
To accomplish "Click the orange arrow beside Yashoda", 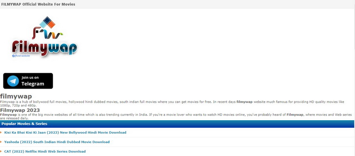I will pyautogui.click(x=1, y=142).
